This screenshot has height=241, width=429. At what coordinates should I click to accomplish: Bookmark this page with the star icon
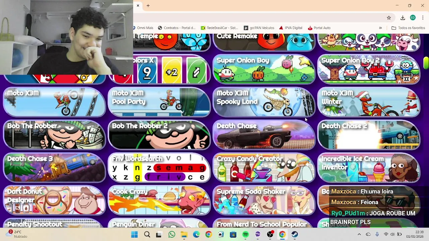pos(389,18)
